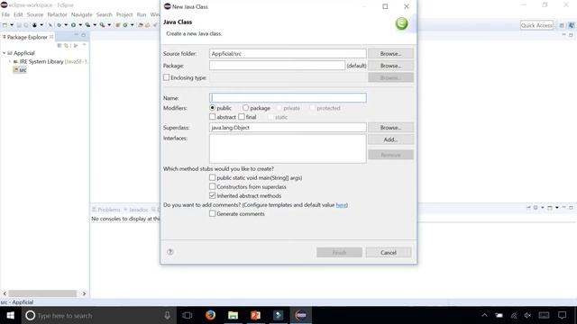Image resolution: width=577 pixels, height=324 pixels.
Task: Click the help question mark icon in dialog
Action: 170,252
